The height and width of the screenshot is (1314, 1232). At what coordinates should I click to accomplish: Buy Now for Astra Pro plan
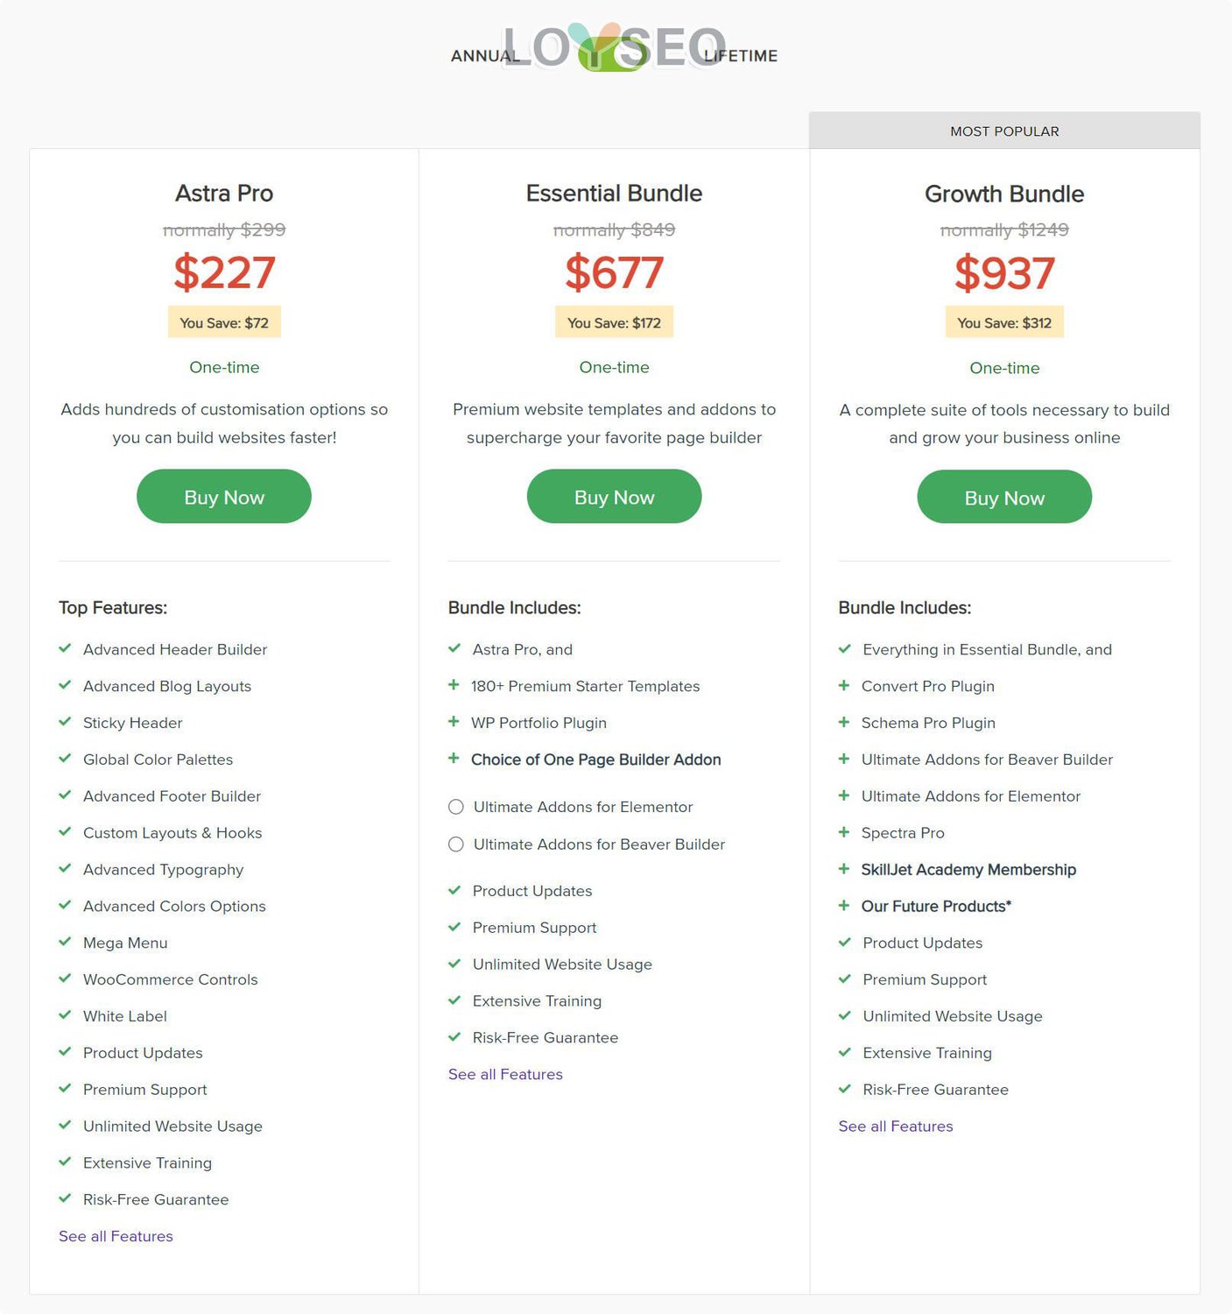224,497
